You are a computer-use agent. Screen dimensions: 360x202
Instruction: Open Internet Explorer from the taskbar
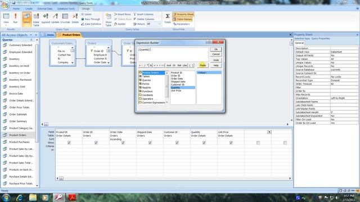click(20, 198)
